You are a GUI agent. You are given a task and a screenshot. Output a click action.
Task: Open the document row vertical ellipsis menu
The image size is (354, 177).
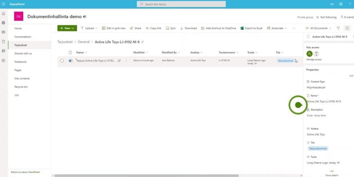pos(126,61)
